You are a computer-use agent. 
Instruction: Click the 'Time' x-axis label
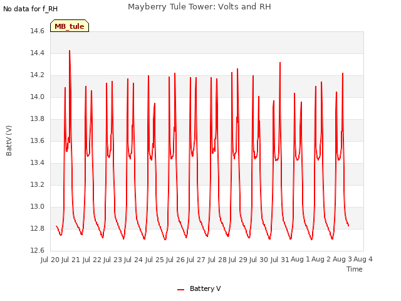click(354, 269)
